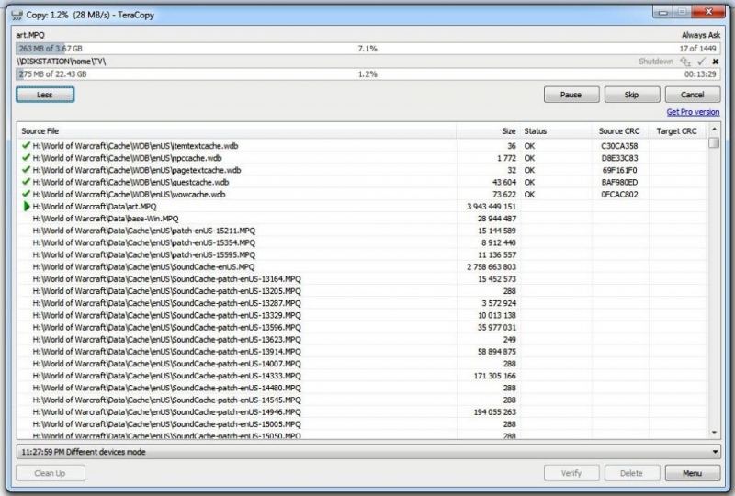735x496 pixels.
Task: Open the Menu button
Action: tap(693, 473)
